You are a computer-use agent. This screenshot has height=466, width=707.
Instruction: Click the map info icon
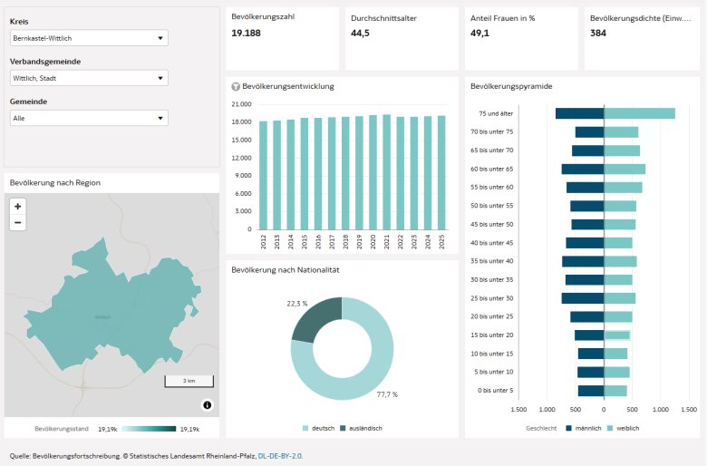click(207, 404)
